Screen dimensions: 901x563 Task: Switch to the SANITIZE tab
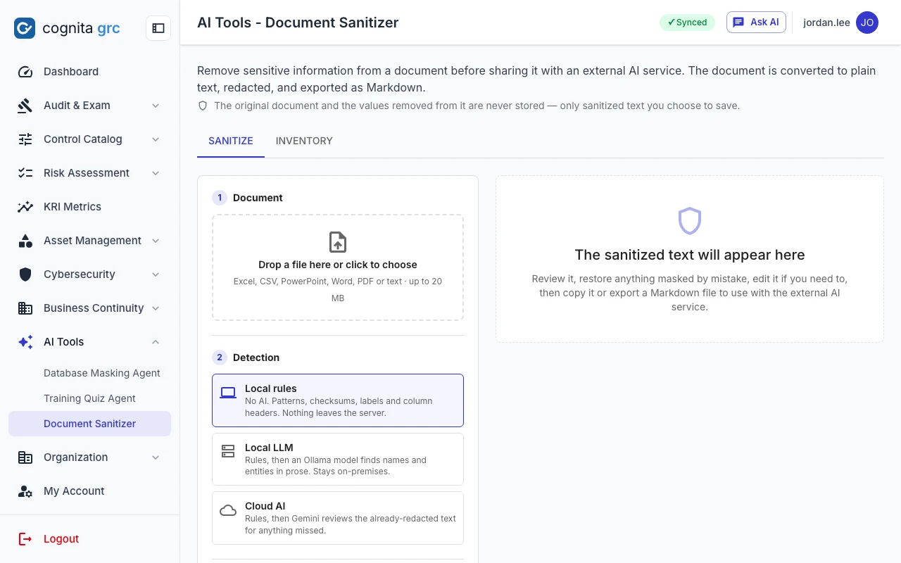231,141
